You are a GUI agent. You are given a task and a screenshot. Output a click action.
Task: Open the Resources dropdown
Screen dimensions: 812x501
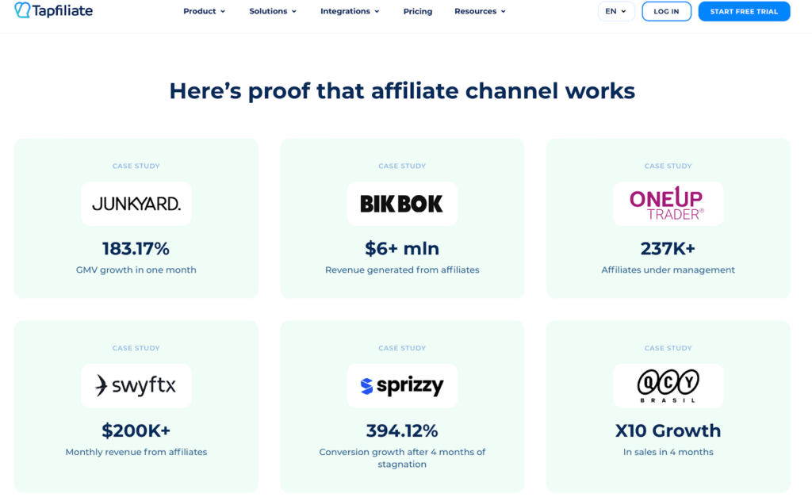(480, 11)
